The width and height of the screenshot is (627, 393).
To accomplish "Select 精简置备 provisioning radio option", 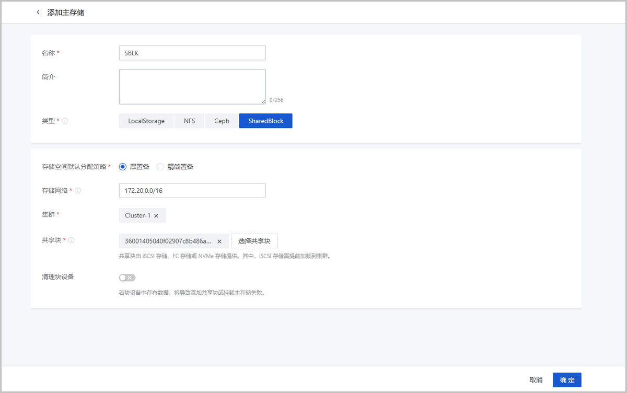I will pyautogui.click(x=160, y=167).
